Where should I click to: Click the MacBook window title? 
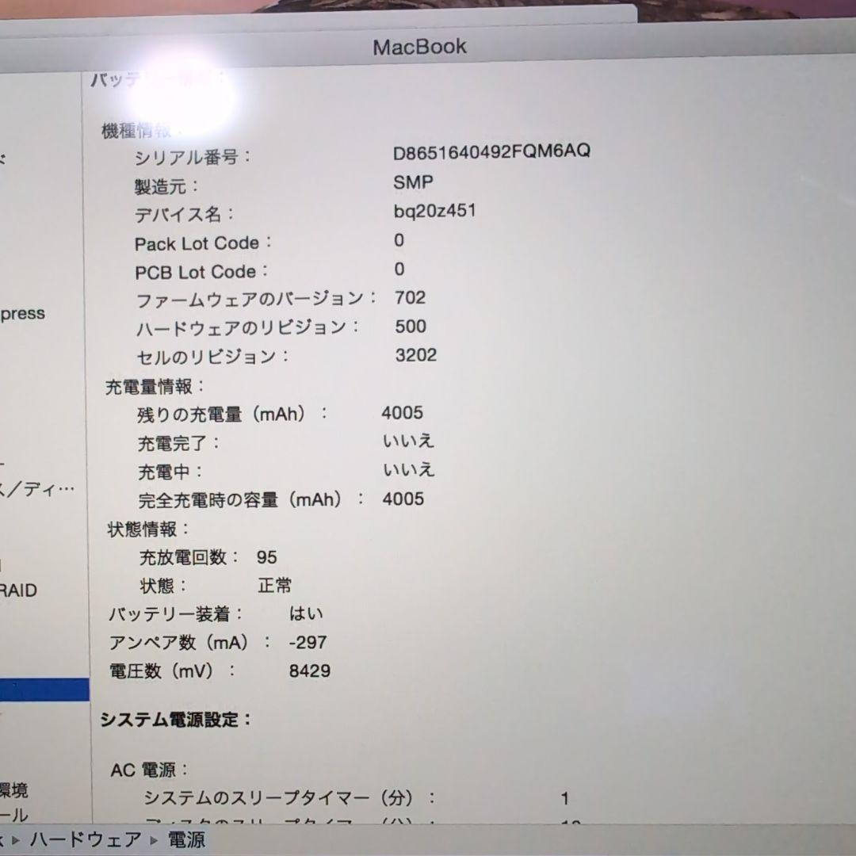point(420,47)
